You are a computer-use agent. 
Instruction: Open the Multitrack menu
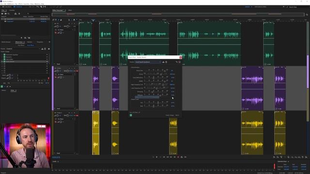pyautogui.click(x=11, y=4)
